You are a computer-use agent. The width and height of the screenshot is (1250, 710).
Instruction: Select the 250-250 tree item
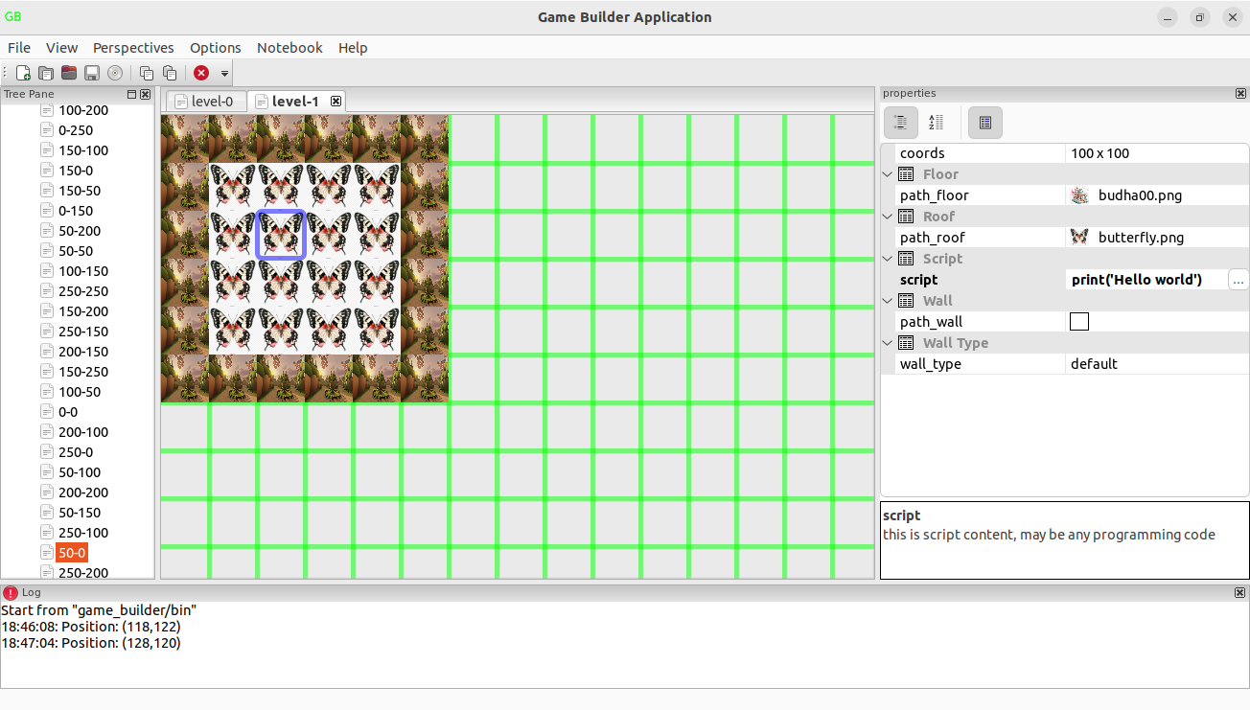pos(83,291)
